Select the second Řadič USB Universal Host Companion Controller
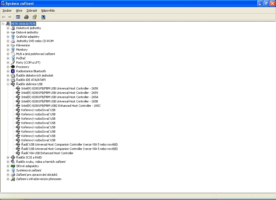276x200 pixels. pos(70,149)
